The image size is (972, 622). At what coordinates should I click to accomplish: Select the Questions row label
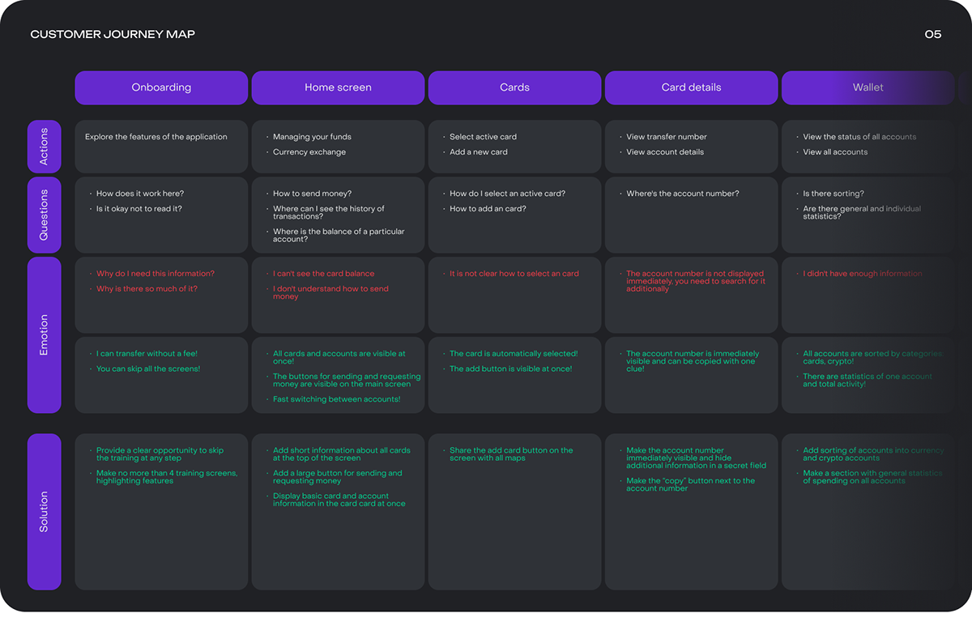pyautogui.click(x=45, y=215)
